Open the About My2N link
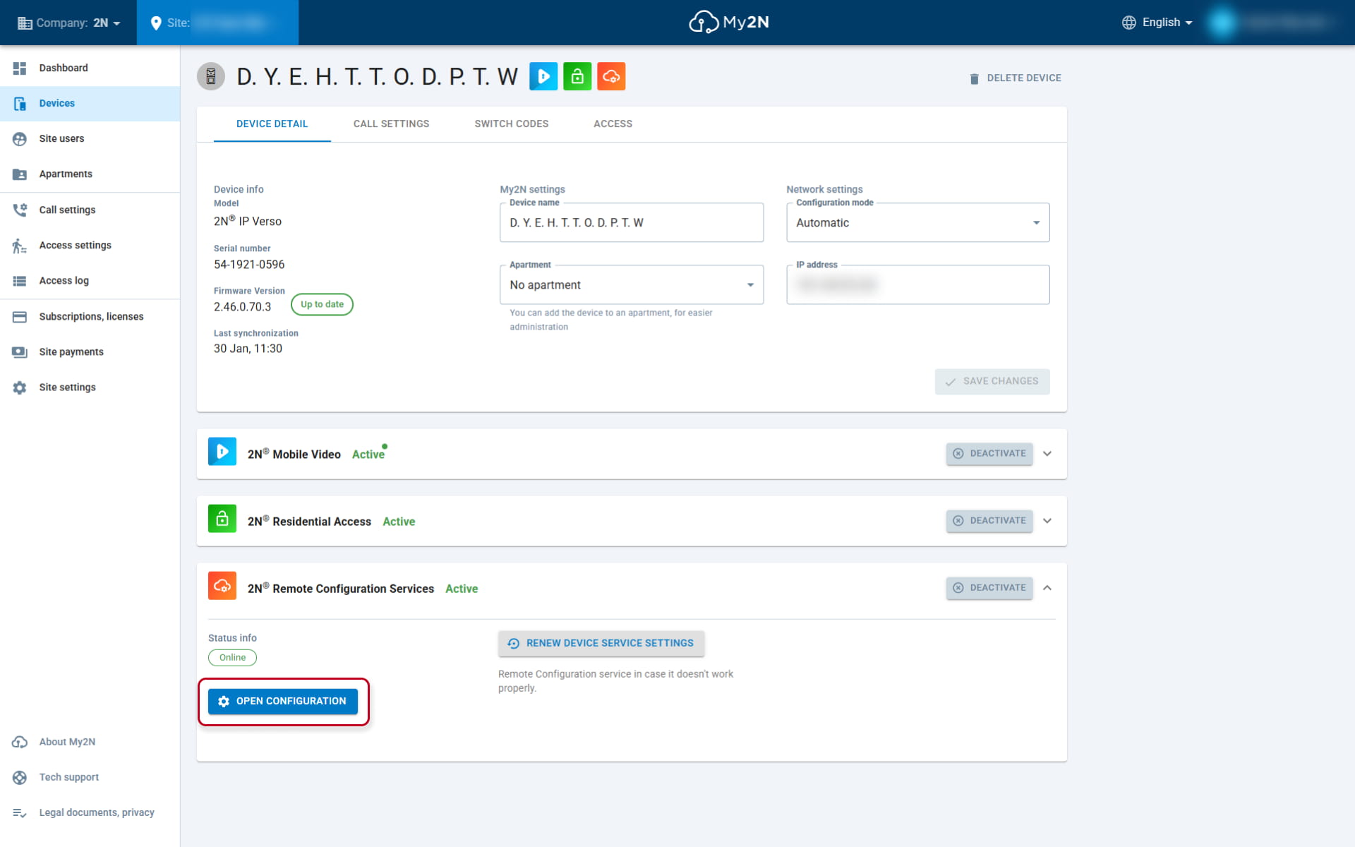1355x847 pixels. click(90, 742)
